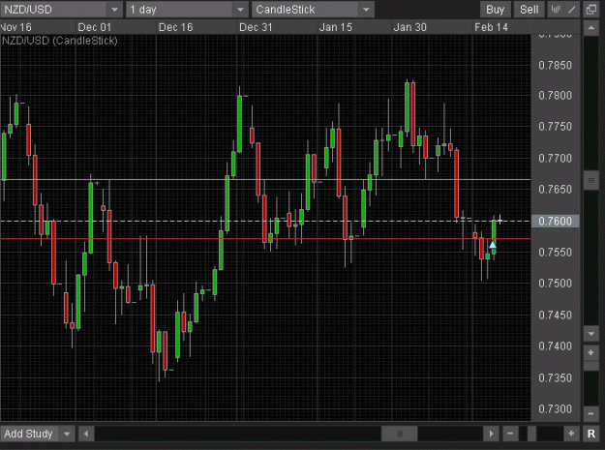
Task: Click the Jan 30 date label
Action: click(409, 27)
